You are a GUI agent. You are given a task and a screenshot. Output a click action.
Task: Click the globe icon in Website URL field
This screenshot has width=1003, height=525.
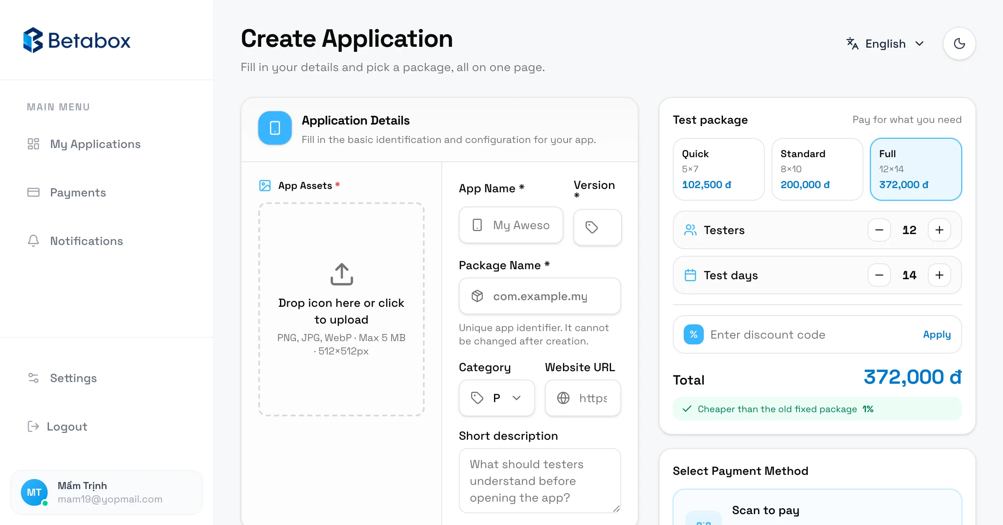(563, 398)
